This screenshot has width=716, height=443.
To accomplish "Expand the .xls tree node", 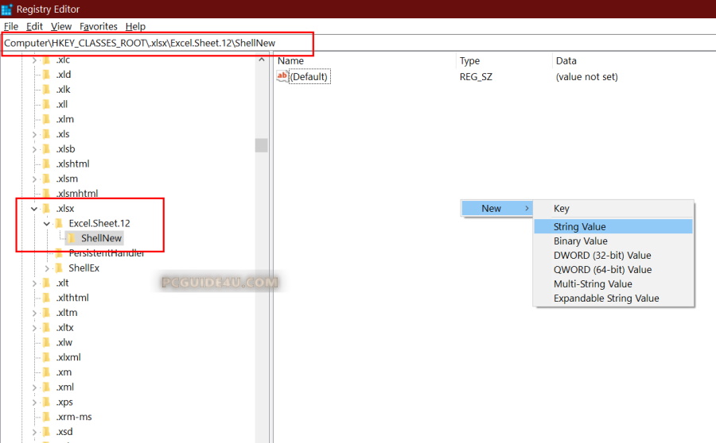I will (x=34, y=134).
